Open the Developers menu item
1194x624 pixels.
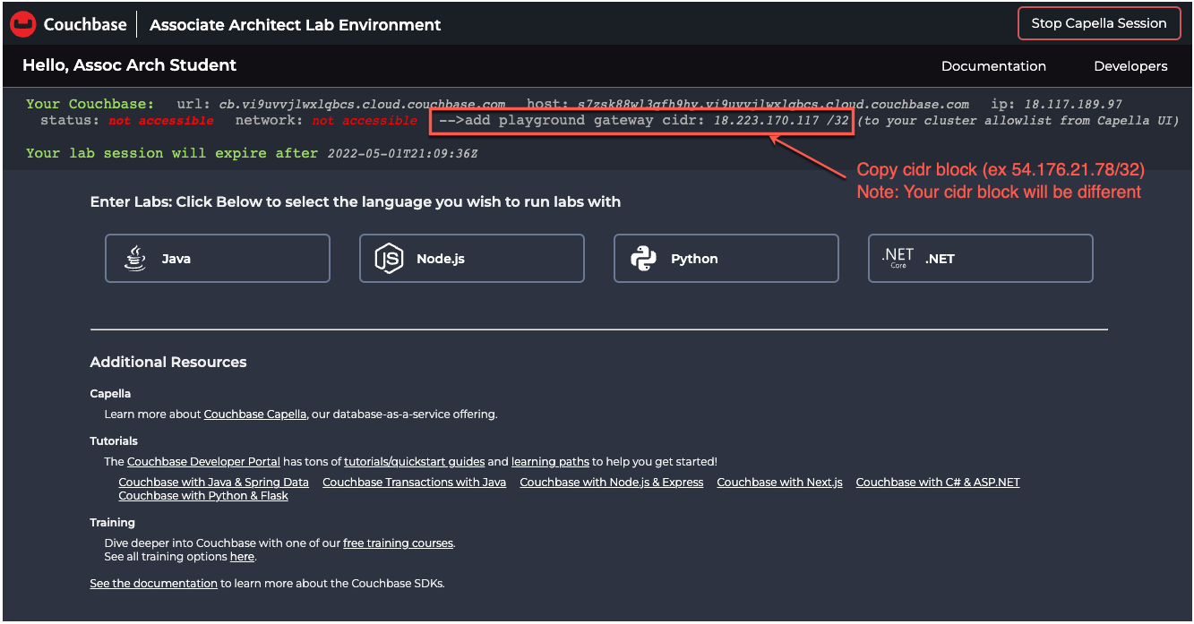[1130, 66]
